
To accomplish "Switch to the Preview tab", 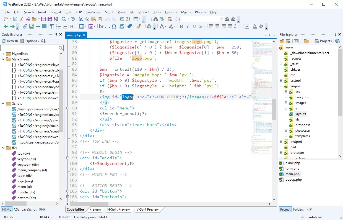I will [95, 209].
